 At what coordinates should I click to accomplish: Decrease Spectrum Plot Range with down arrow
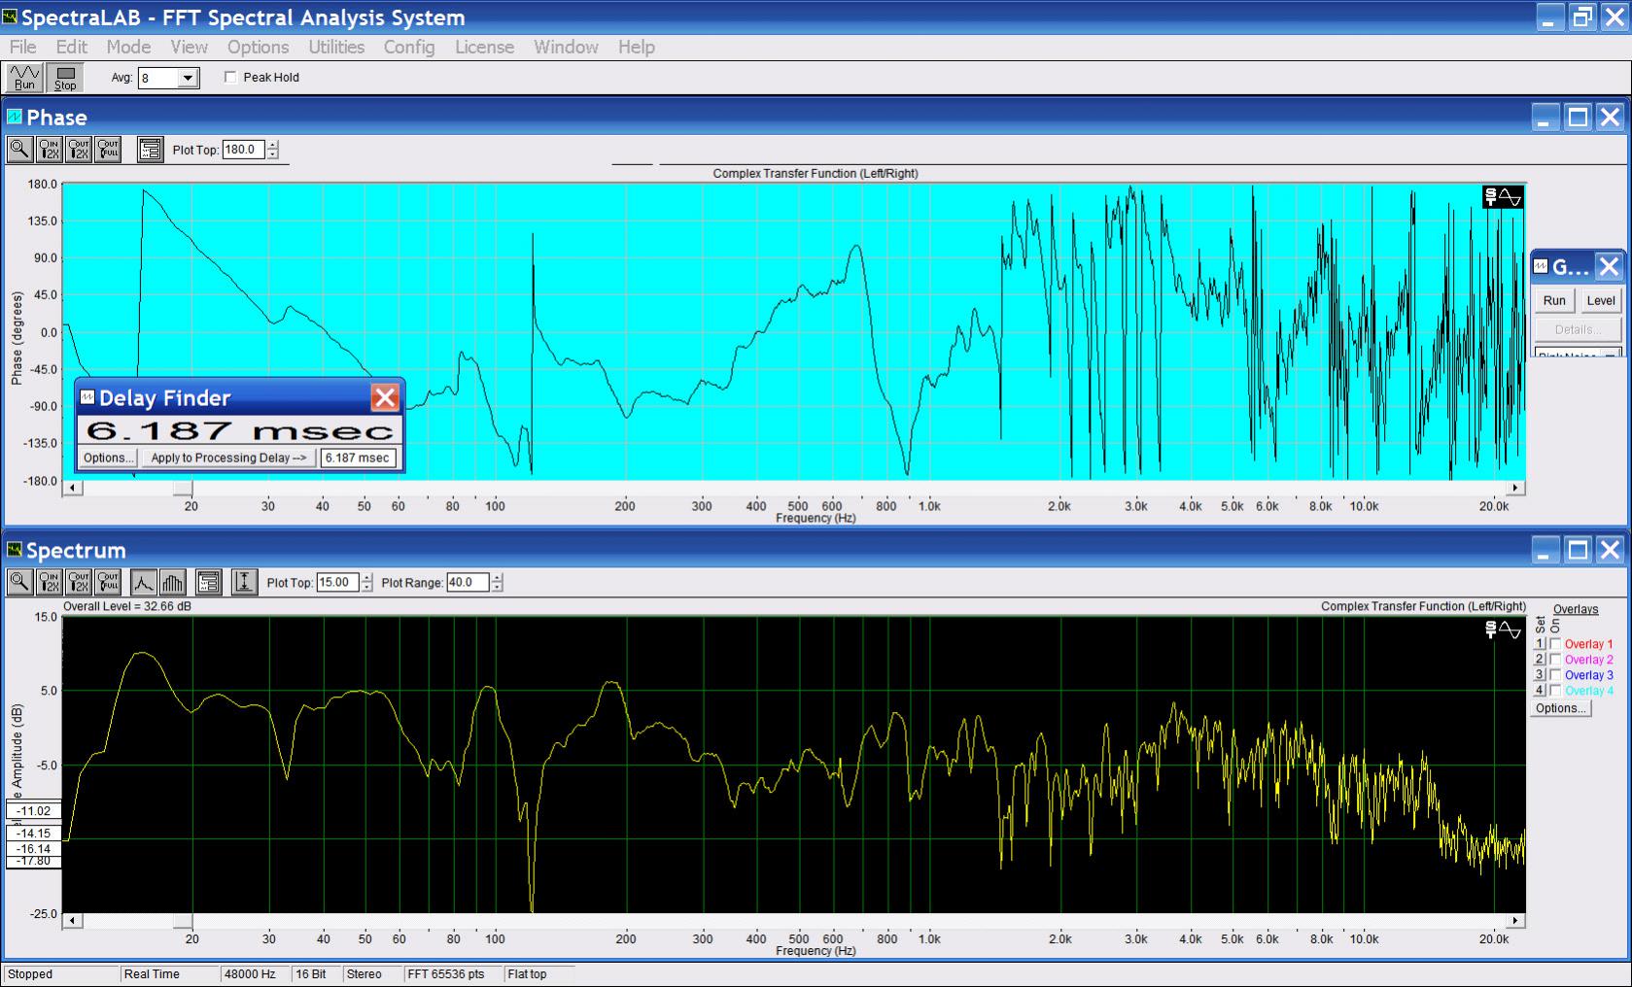coord(498,588)
